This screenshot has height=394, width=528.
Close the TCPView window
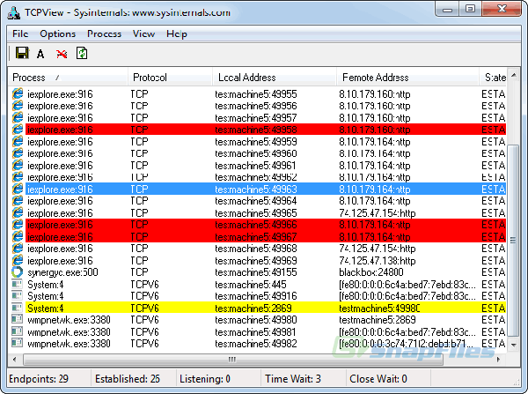502,9
